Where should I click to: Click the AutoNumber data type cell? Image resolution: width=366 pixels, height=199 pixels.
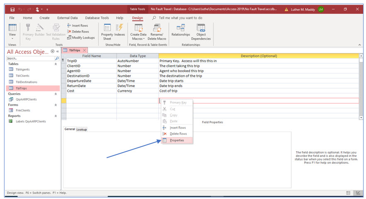(x=137, y=61)
